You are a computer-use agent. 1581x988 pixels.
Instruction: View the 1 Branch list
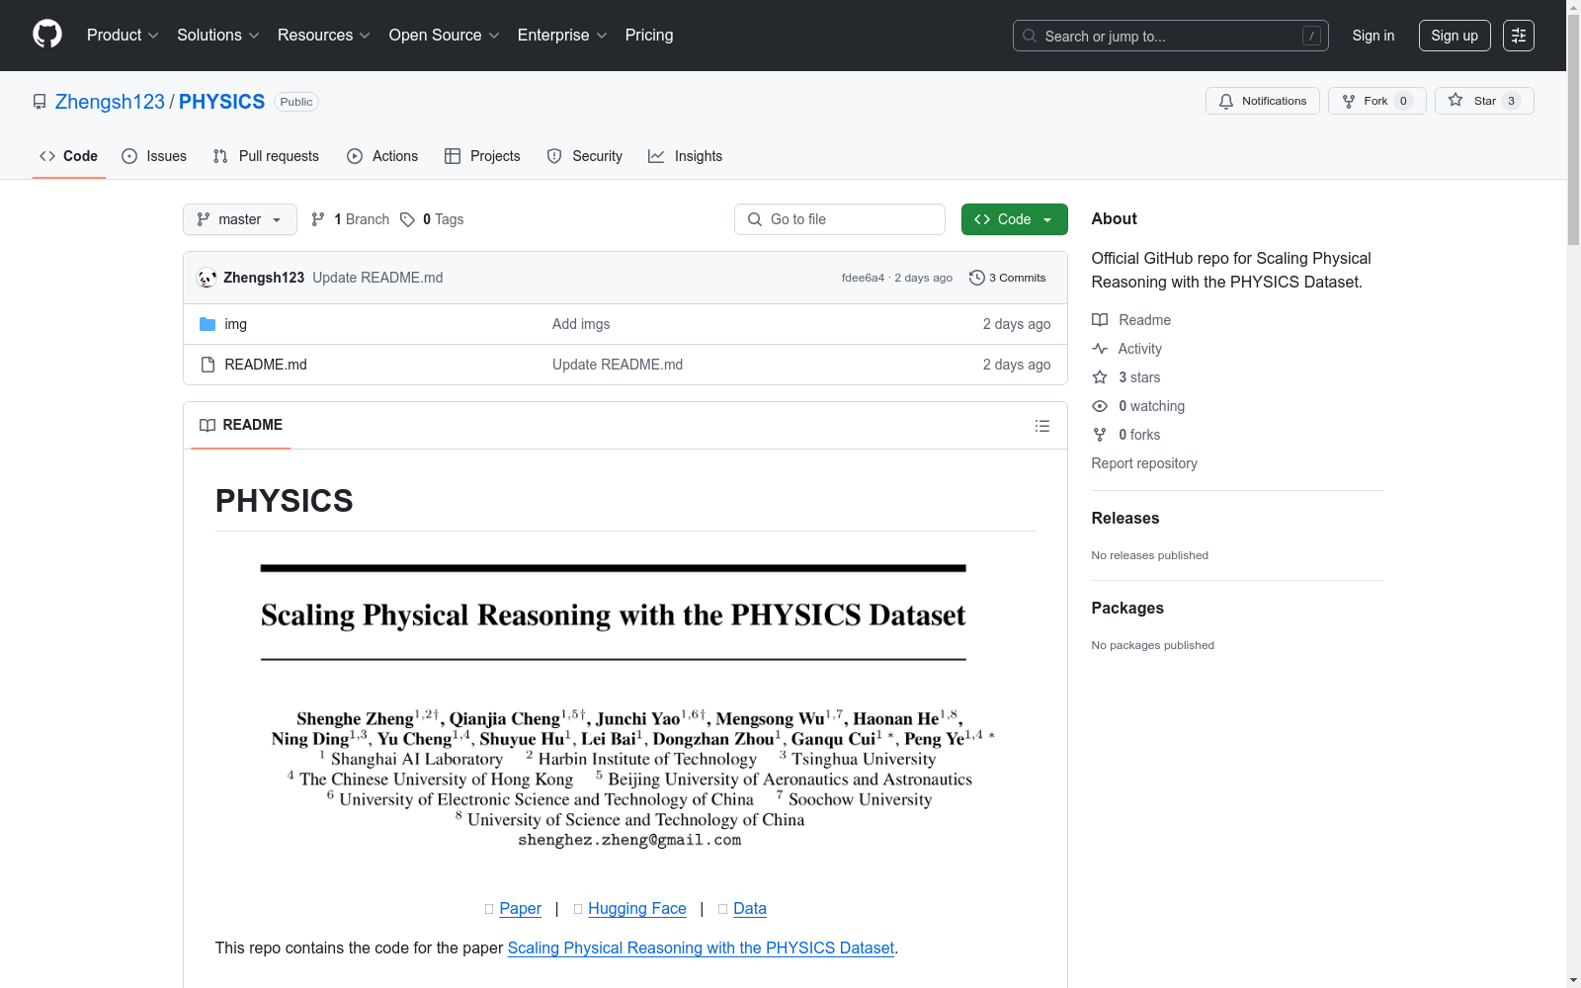[x=351, y=219]
